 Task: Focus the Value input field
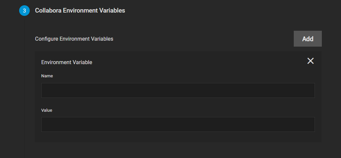click(178, 125)
